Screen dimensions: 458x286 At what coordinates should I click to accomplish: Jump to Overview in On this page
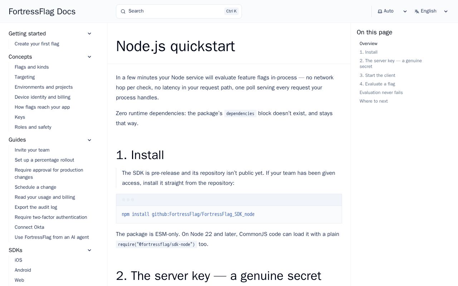pos(369,44)
